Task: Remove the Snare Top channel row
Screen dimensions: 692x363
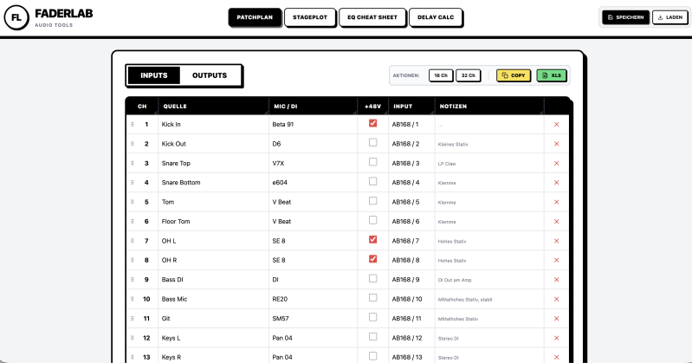Action: coord(557,164)
